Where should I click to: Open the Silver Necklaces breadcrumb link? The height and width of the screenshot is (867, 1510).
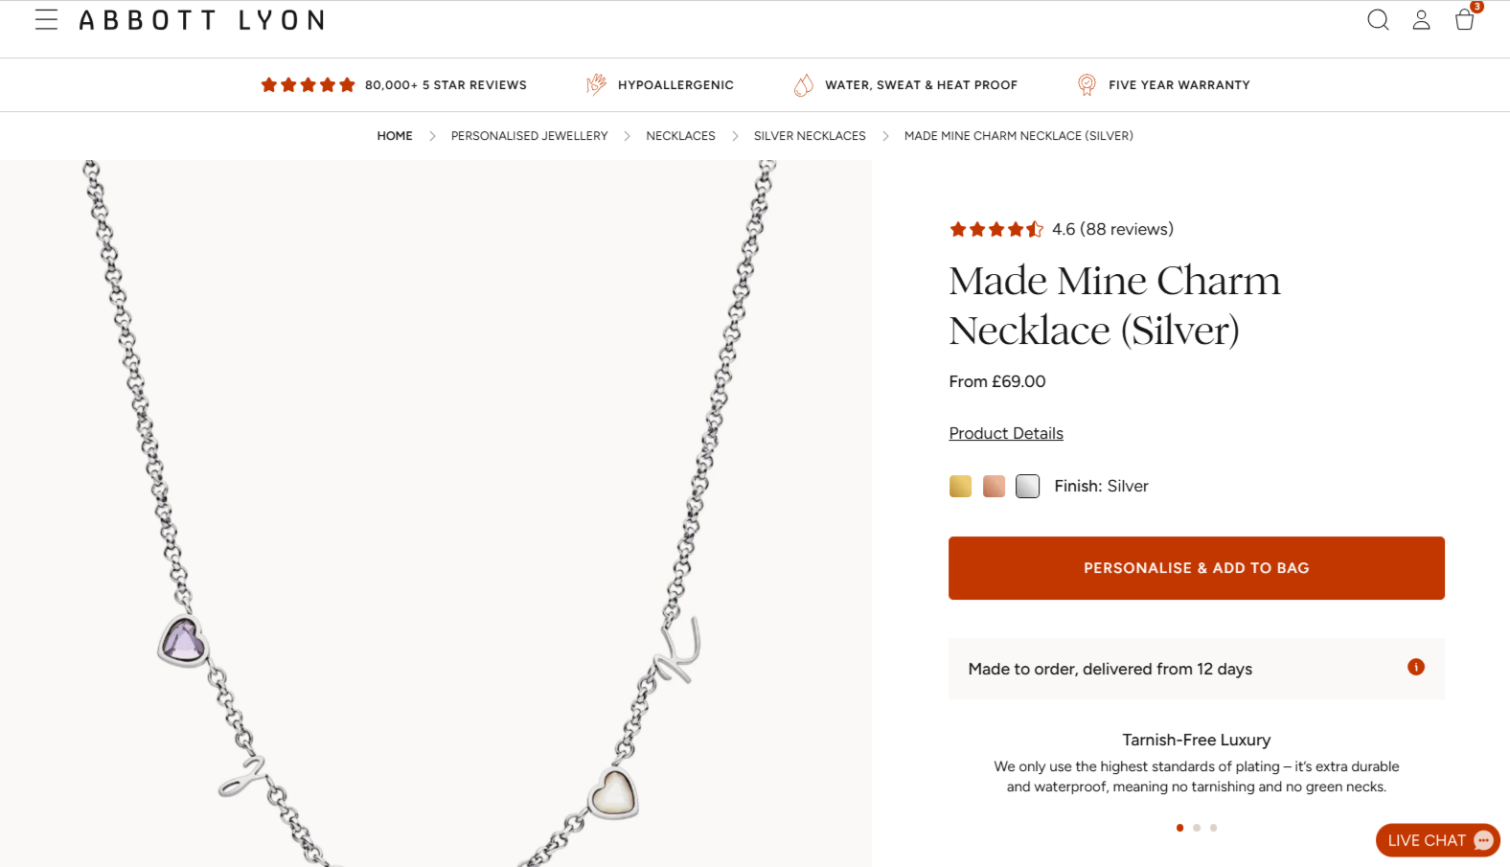pos(810,136)
